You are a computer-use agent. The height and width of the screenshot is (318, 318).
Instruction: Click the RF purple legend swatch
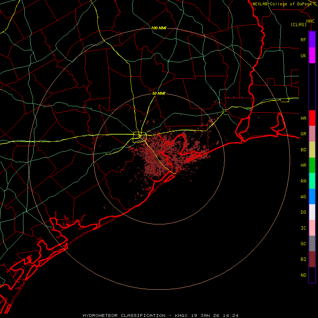(312, 40)
